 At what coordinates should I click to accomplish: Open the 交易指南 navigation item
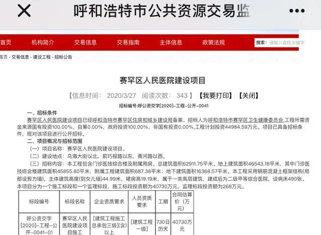click(x=128, y=42)
